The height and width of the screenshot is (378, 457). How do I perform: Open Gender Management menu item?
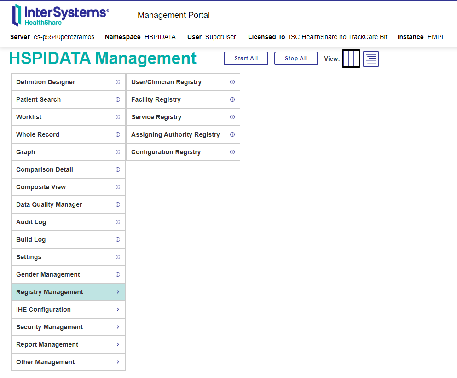[68, 274]
